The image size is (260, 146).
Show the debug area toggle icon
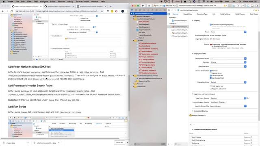coord(252,6)
